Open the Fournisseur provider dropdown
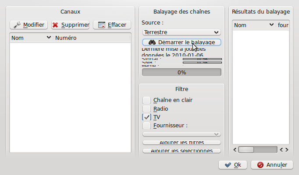 (182, 134)
